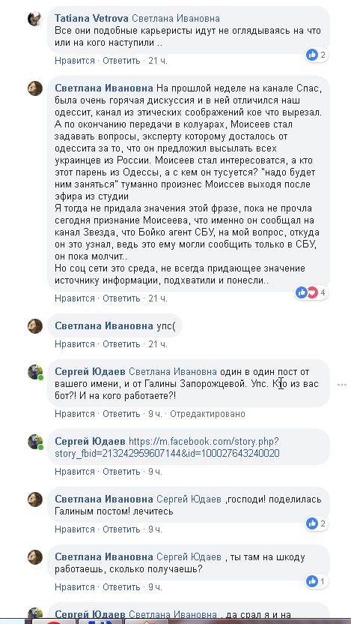Click the like icon with count 2 on the "лечитесь" comment
351x624 pixels.
point(317,523)
